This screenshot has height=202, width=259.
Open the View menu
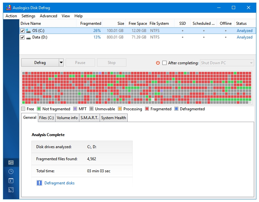(66, 16)
